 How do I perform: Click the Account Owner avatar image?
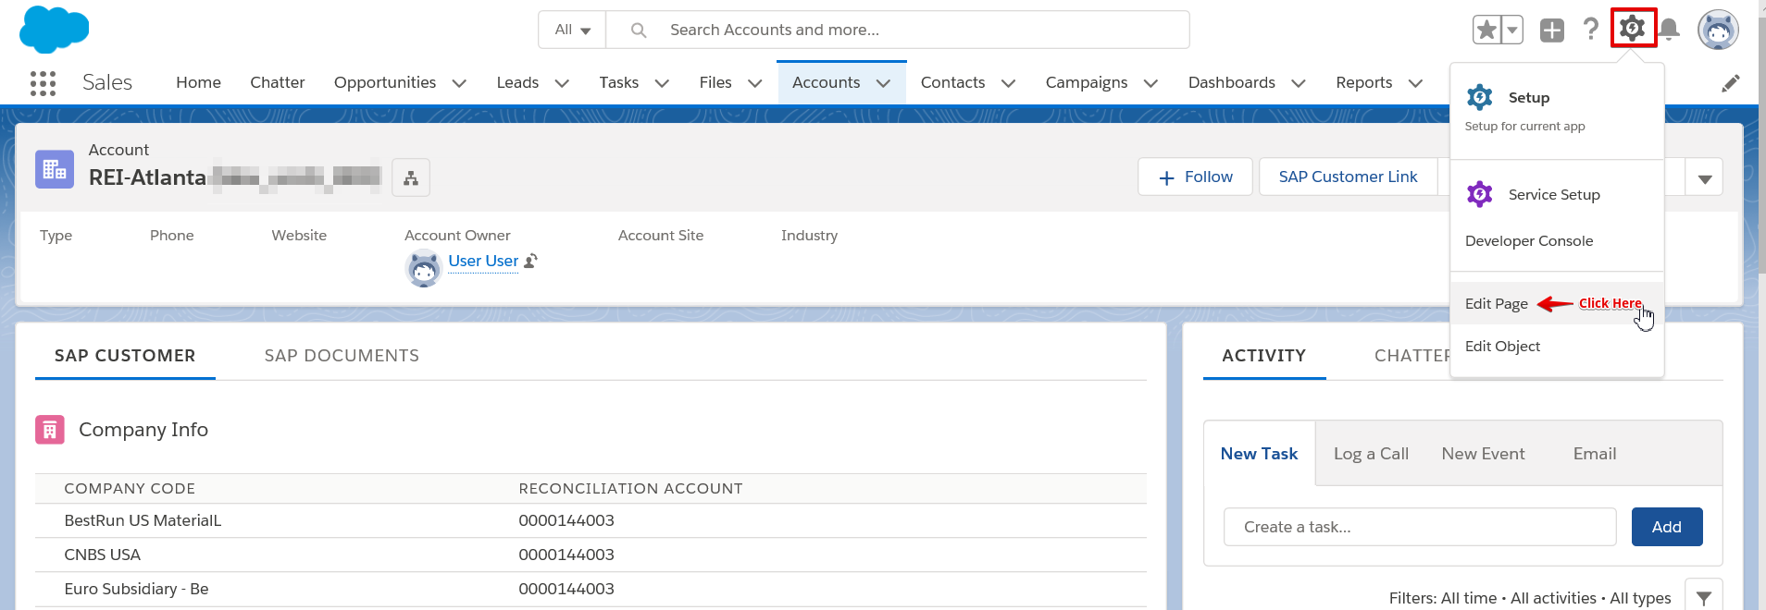click(x=424, y=268)
